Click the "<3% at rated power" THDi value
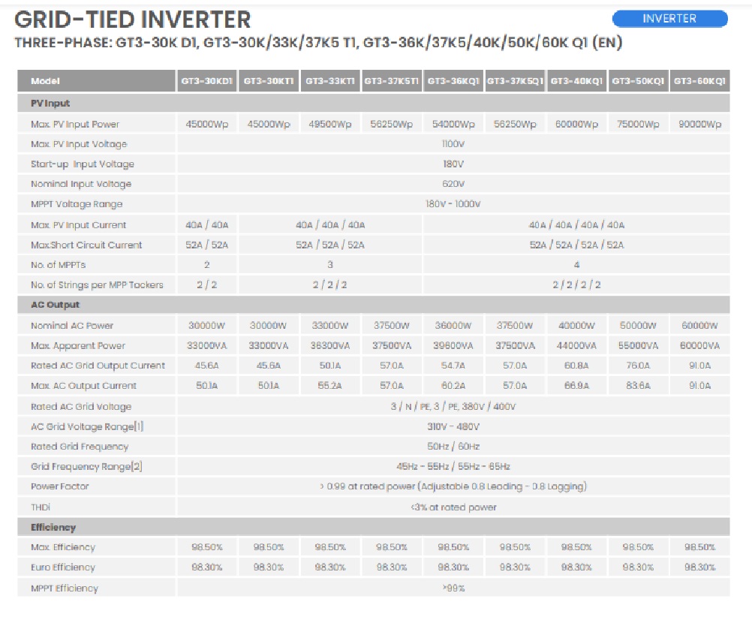 [x=453, y=507]
